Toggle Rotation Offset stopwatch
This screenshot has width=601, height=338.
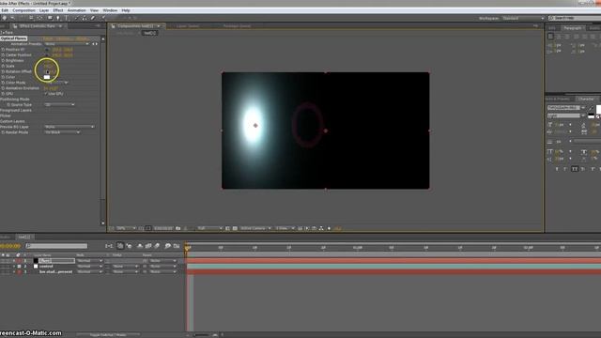(x=3, y=71)
